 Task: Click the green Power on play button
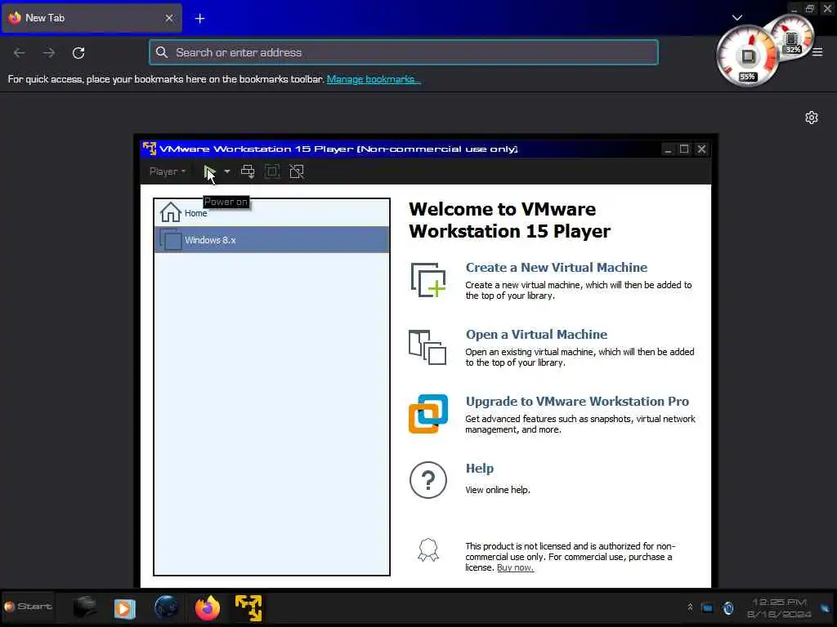pos(209,171)
